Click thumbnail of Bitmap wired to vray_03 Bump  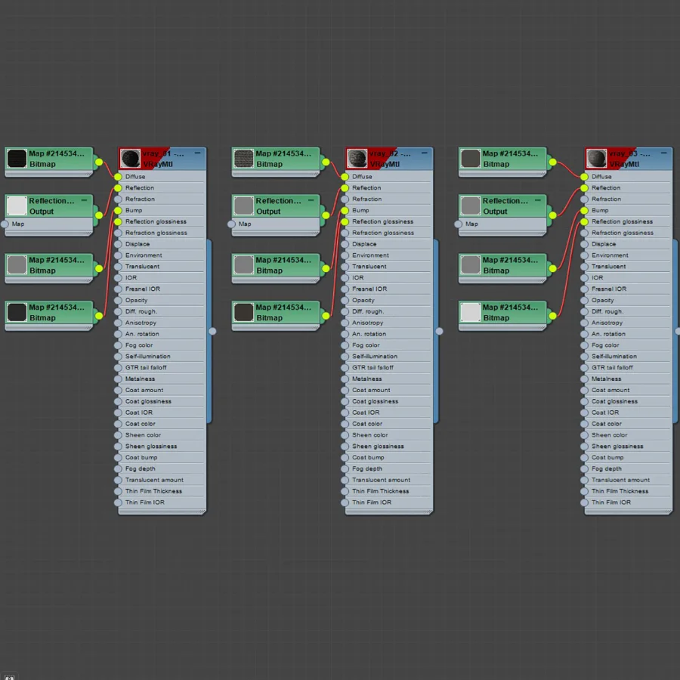click(471, 264)
